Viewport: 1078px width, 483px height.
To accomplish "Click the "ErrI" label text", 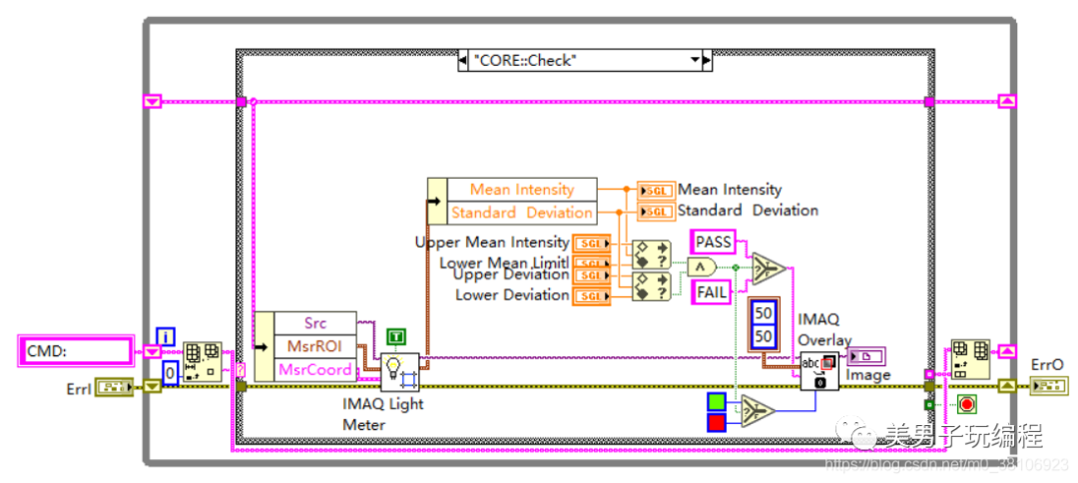I will click(x=77, y=388).
